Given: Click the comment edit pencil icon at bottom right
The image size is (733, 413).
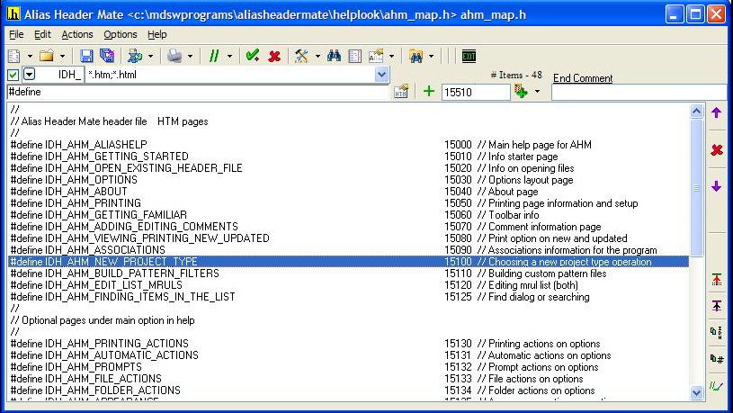Looking at the screenshot, I should click(x=716, y=386).
